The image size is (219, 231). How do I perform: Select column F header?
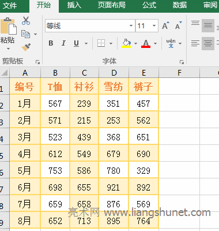[179, 73]
